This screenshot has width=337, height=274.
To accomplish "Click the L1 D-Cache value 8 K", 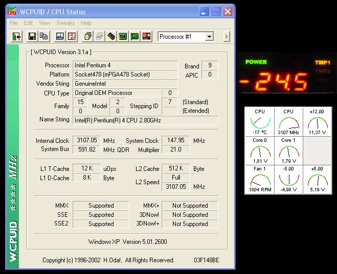I will tap(87, 178).
